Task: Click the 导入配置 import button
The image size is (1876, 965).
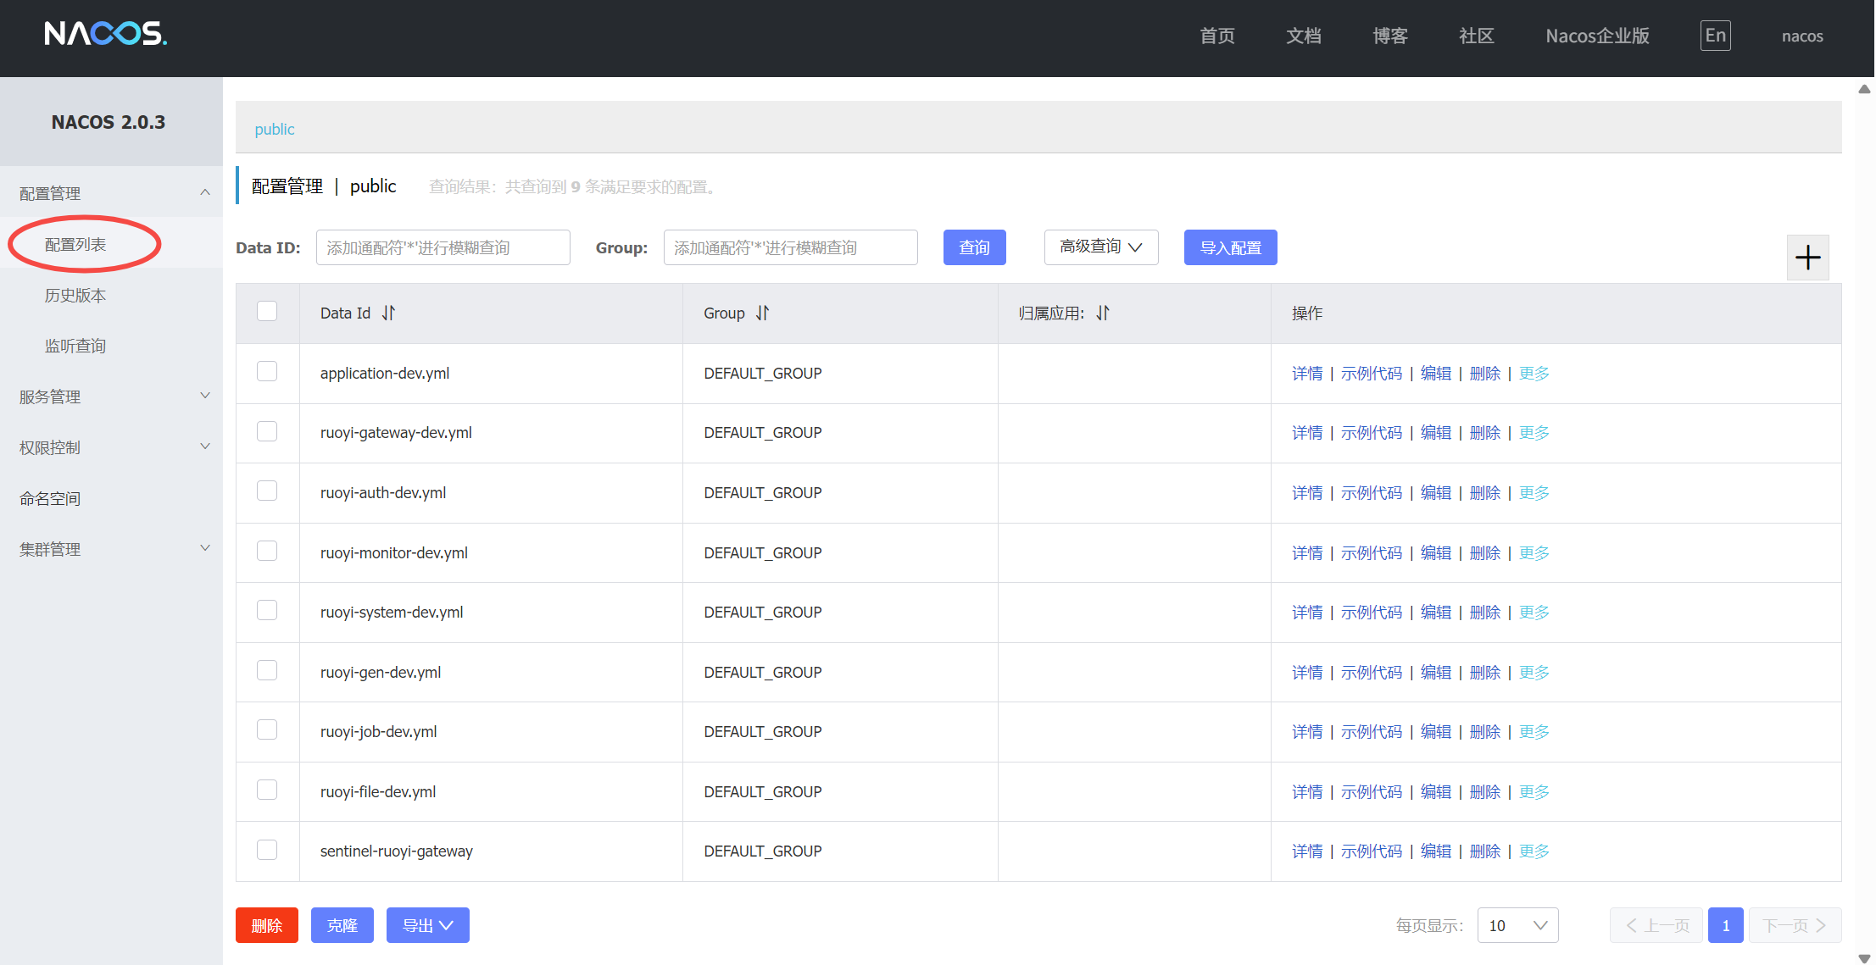Action: coord(1231,247)
